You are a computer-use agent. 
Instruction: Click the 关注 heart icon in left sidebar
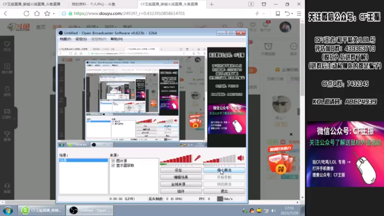tap(7, 44)
